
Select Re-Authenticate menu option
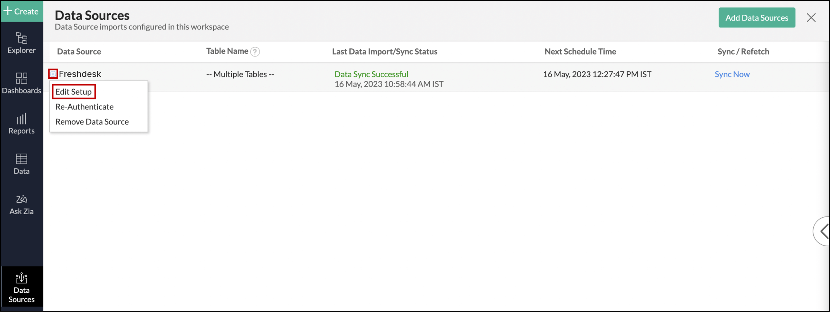[84, 107]
